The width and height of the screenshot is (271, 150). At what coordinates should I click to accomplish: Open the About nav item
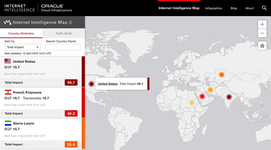coord(249,8)
